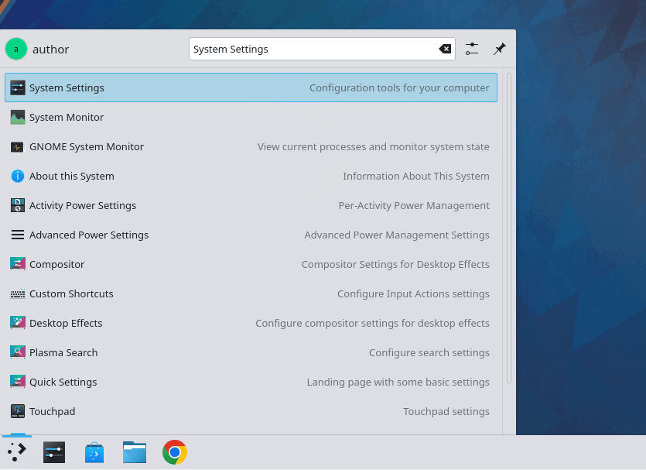Select Plasma Search entry
This screenshot has width=646, height=470.
click(251, 352)
